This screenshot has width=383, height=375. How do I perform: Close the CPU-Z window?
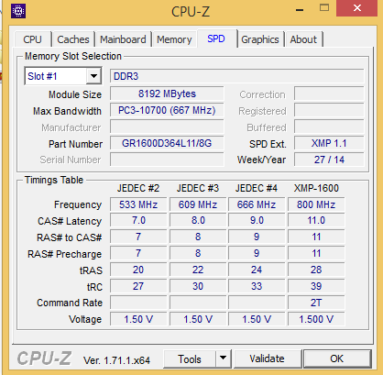[x=356, y=8]
